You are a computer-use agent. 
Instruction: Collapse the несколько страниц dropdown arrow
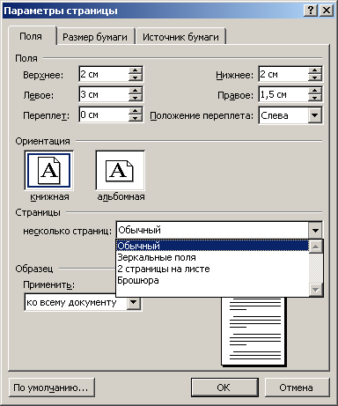[x=315, y=230]
